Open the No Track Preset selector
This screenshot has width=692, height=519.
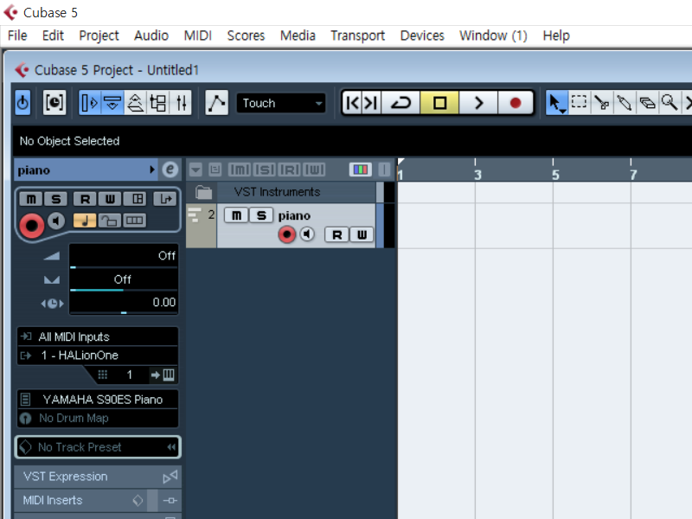point(98,447)
